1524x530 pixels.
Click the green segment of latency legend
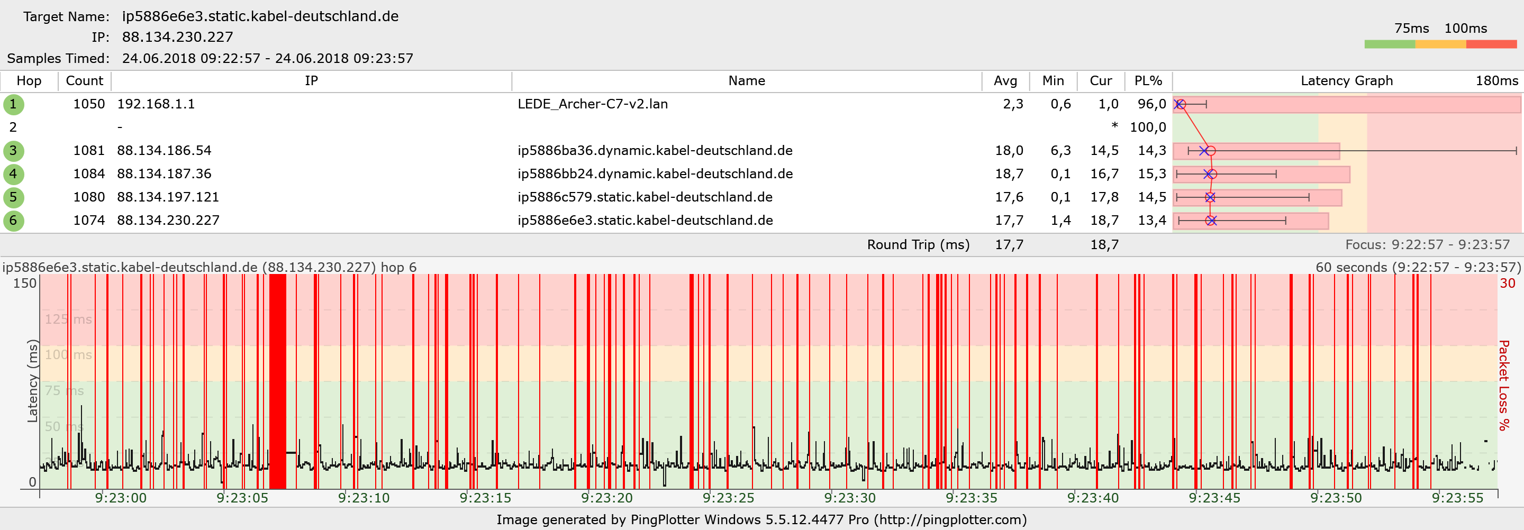tap(1390, 44)
